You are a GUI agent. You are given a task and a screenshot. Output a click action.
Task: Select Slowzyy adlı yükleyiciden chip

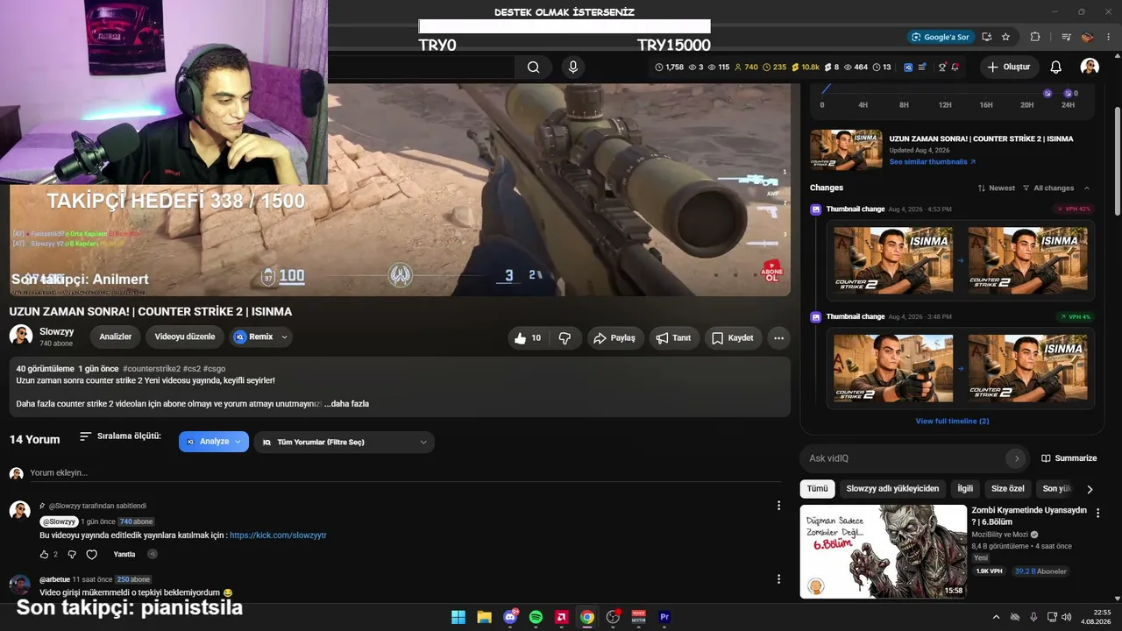(892, 489)
